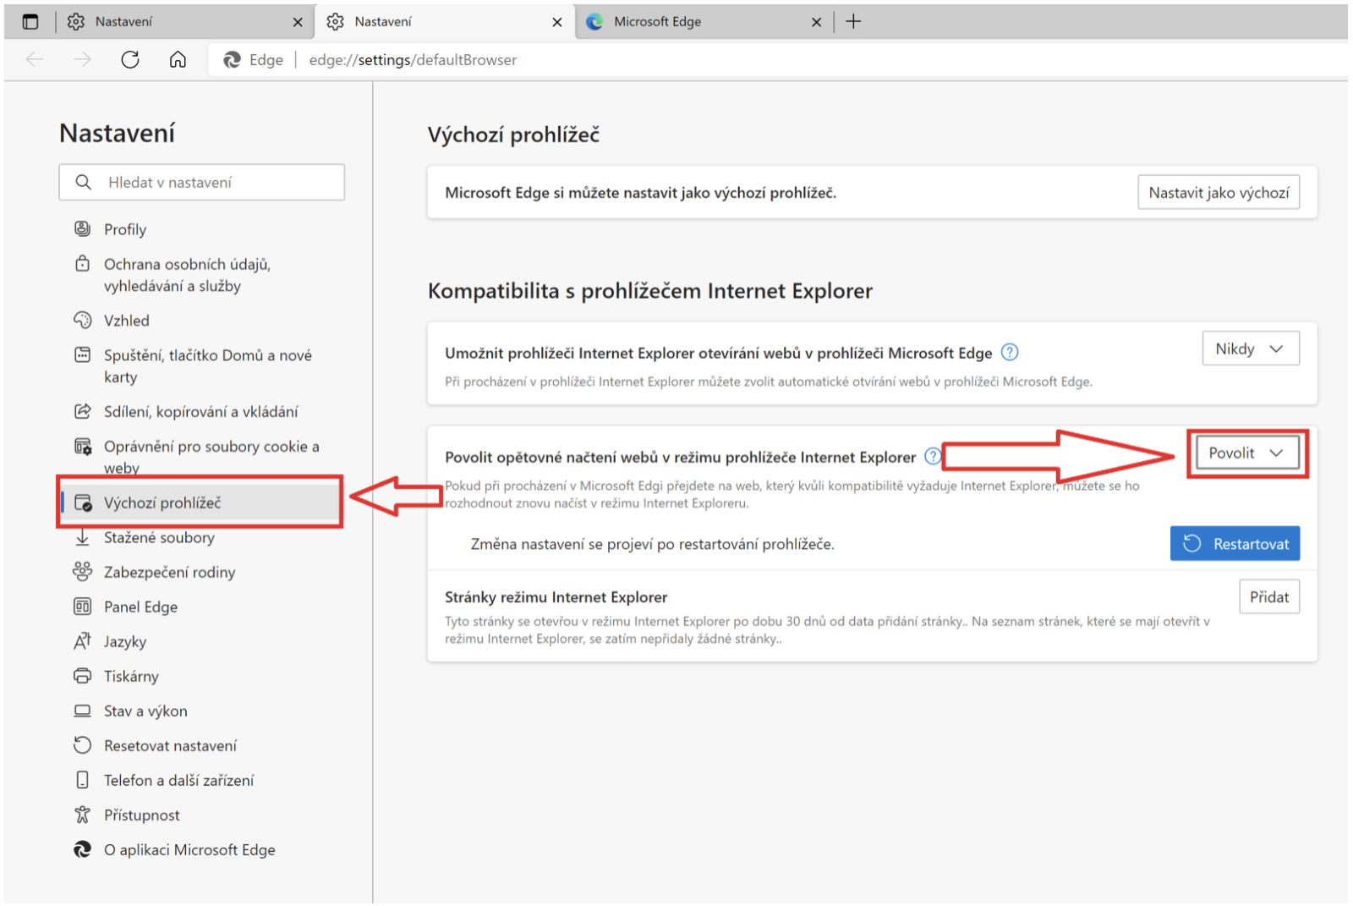The image size is (1353, 906).
Task: Close the first Nastavení tab
Action: 298,22
